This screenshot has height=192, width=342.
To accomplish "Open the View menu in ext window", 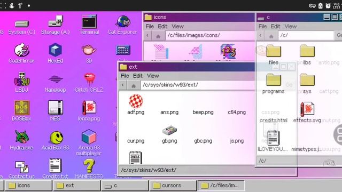I will [153, 76].
